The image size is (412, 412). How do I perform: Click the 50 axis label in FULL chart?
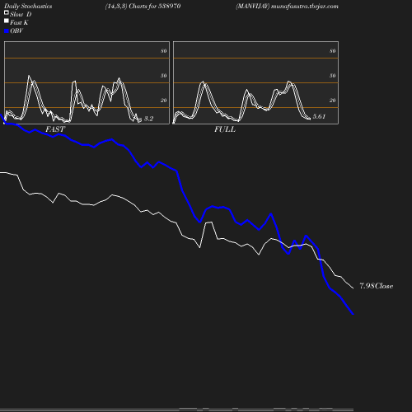[333, 76]
